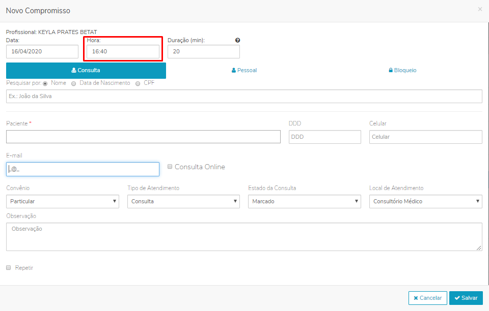Expand the Tipo de Atendimento dropdown
Image resolution: width=489 pixels, height=311 pixels.
tap(183, 202)
